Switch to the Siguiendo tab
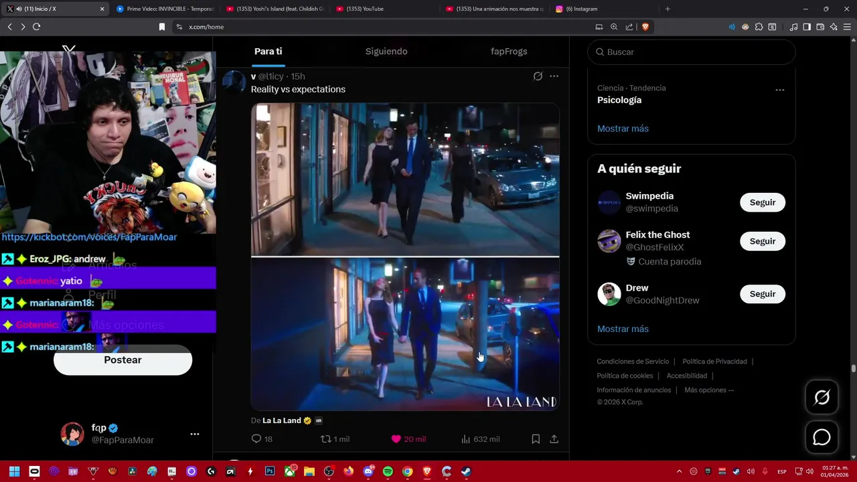This screenshot has width=857, height=482. coord(386,52)
